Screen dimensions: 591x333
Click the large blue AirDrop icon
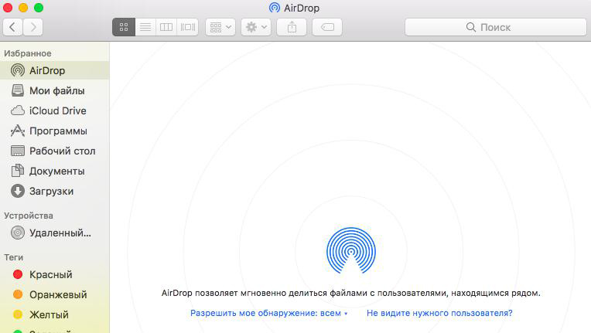[x=351, y=250]
